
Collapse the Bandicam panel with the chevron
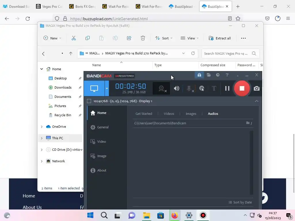point(257,101)
